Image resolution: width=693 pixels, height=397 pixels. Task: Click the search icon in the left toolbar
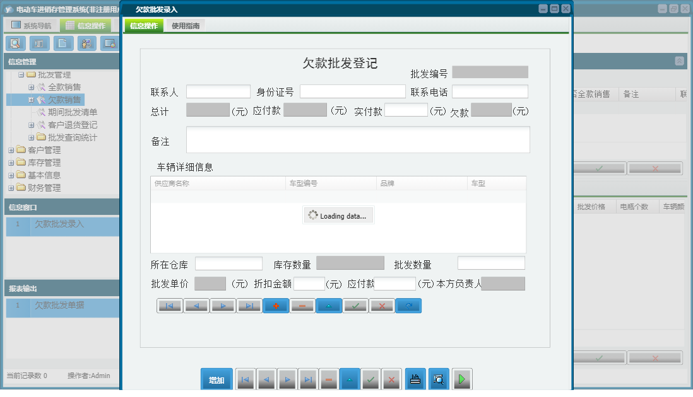point(16,43)
